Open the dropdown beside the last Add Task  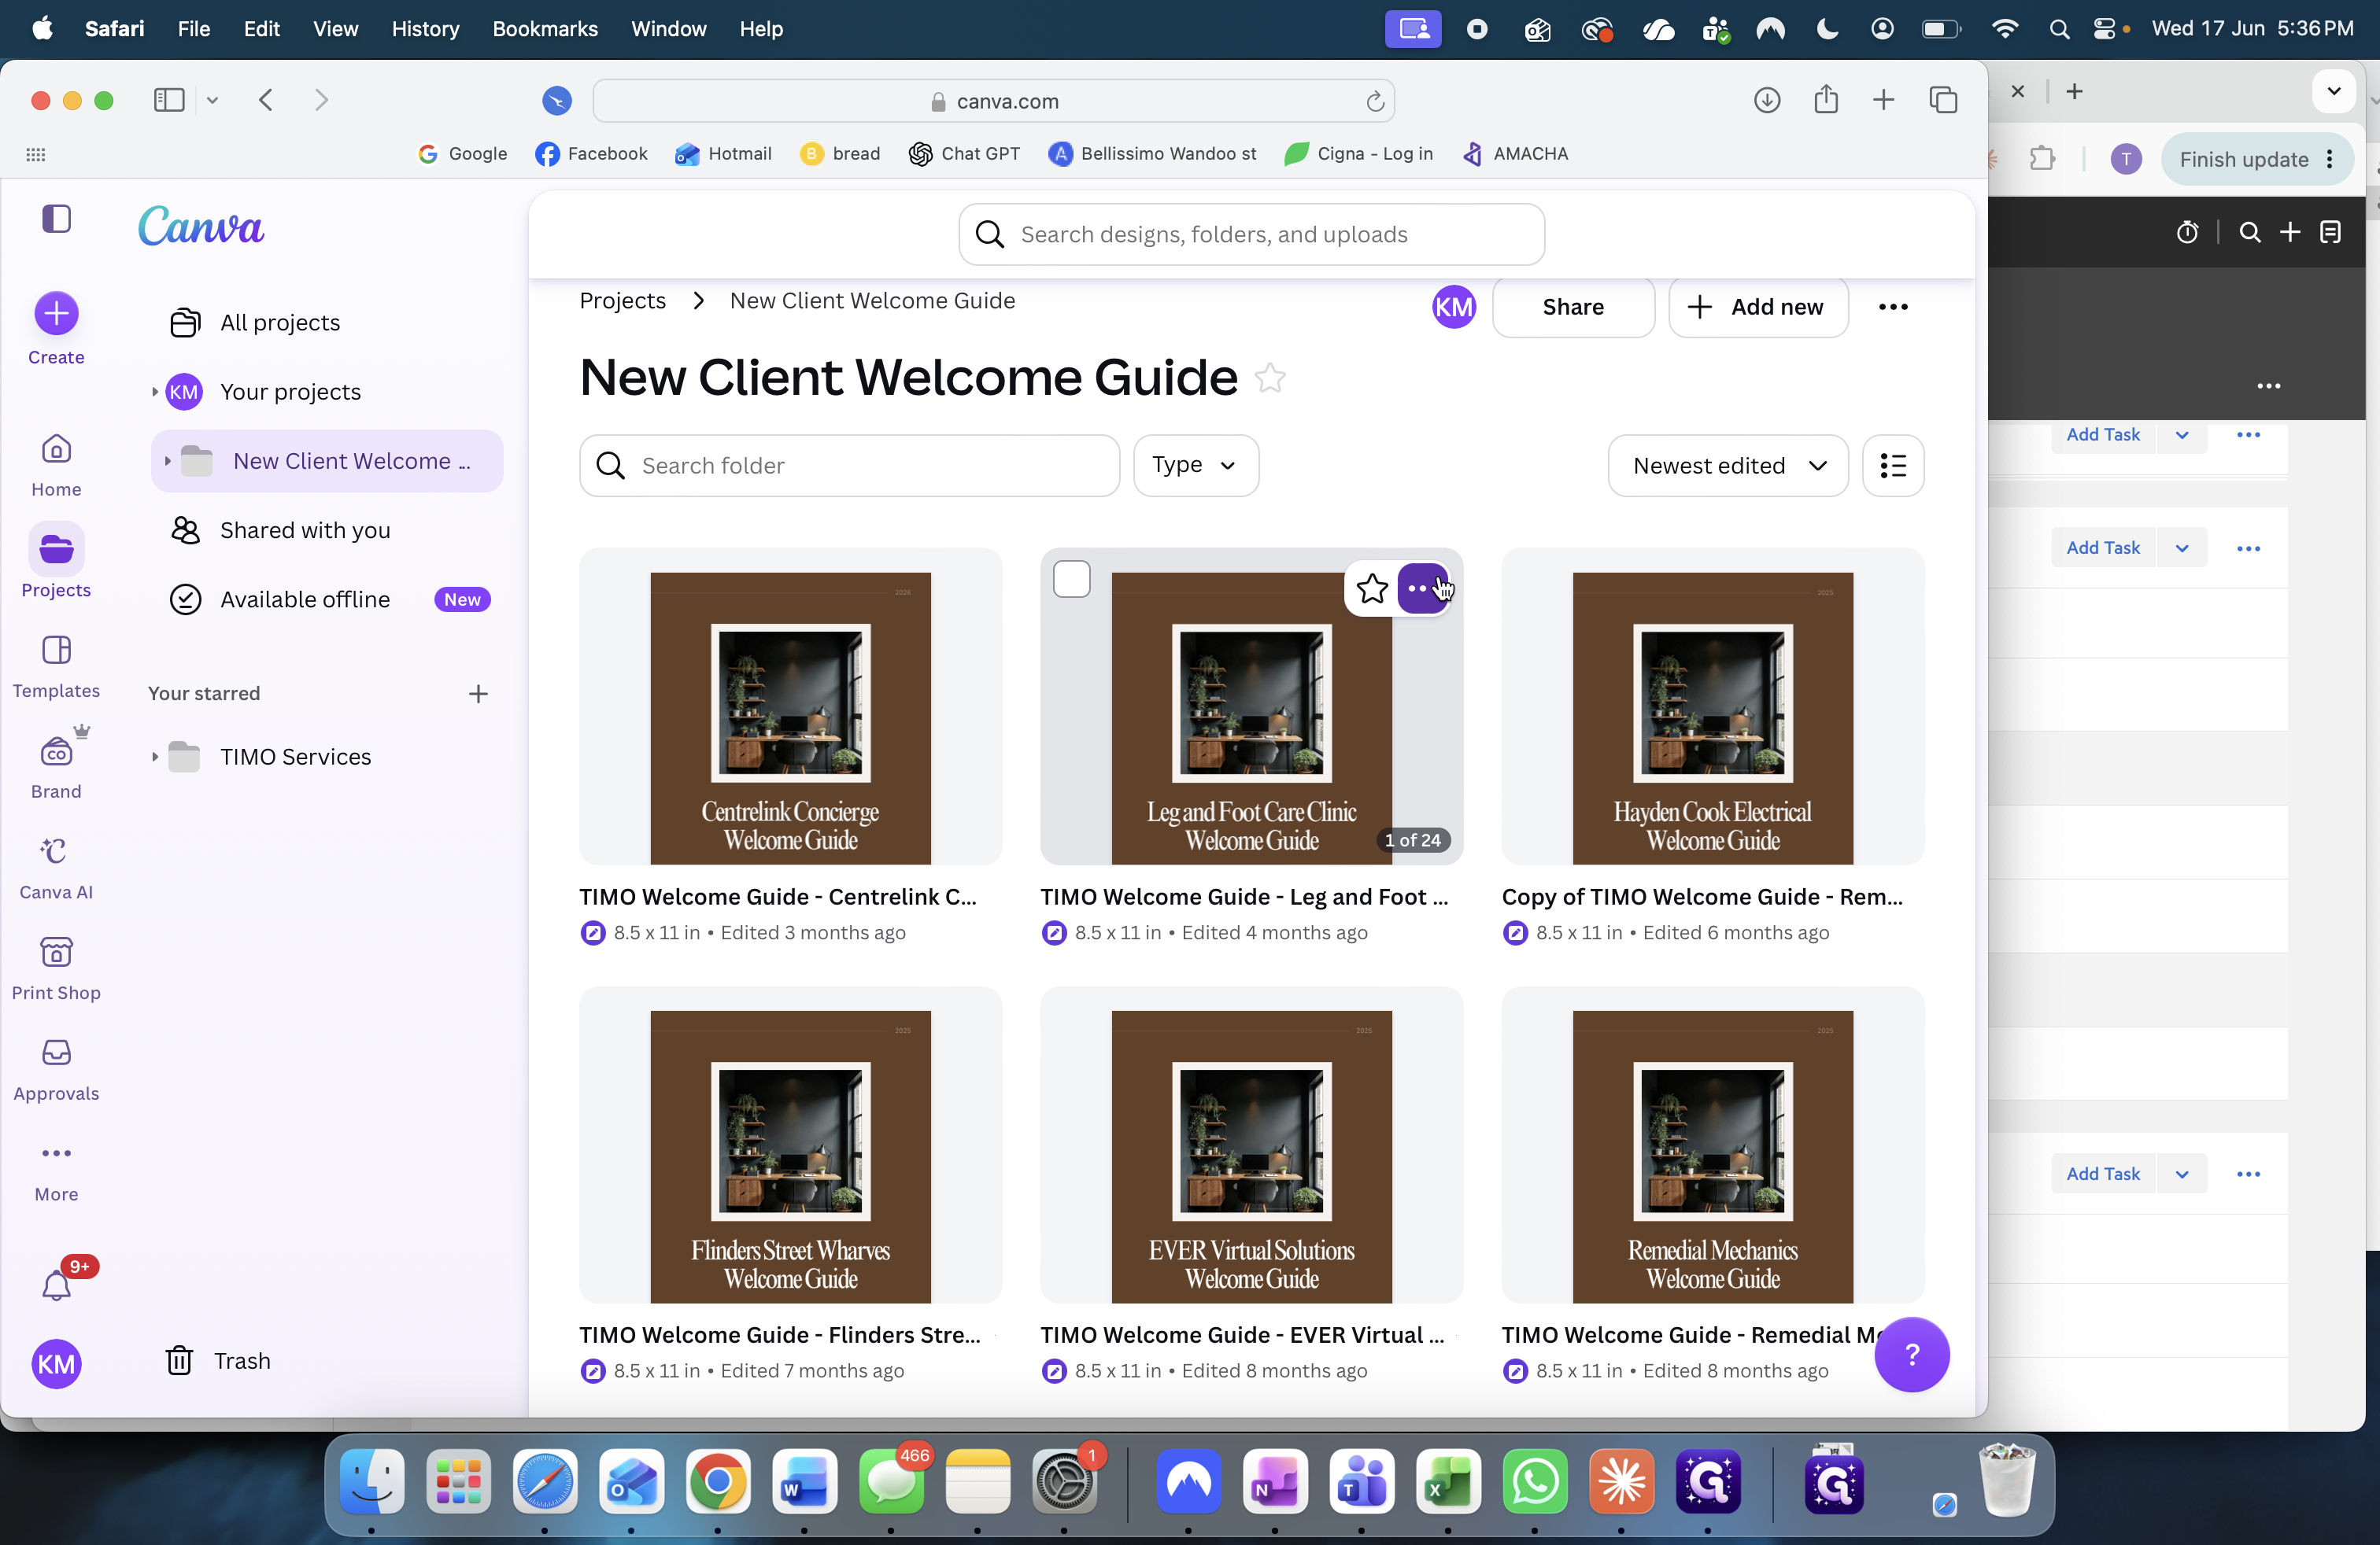click(x=2181, y=1174)
